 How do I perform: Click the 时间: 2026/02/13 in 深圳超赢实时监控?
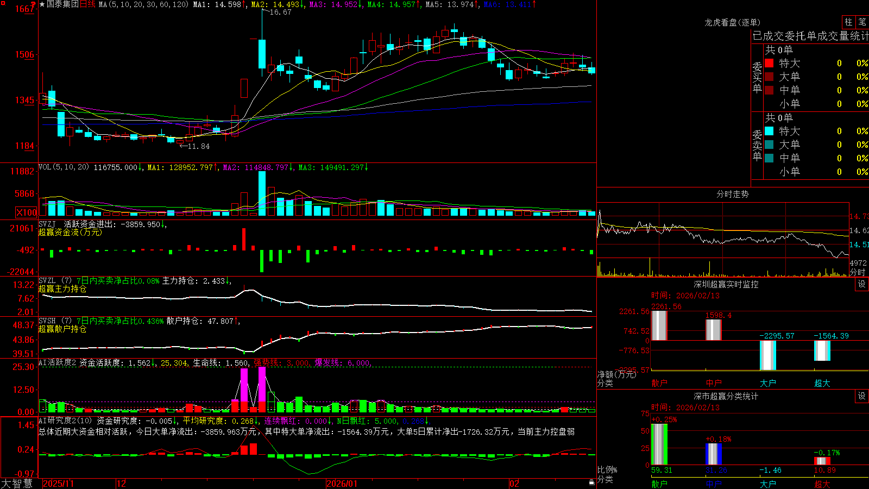[x=685, y=296]
